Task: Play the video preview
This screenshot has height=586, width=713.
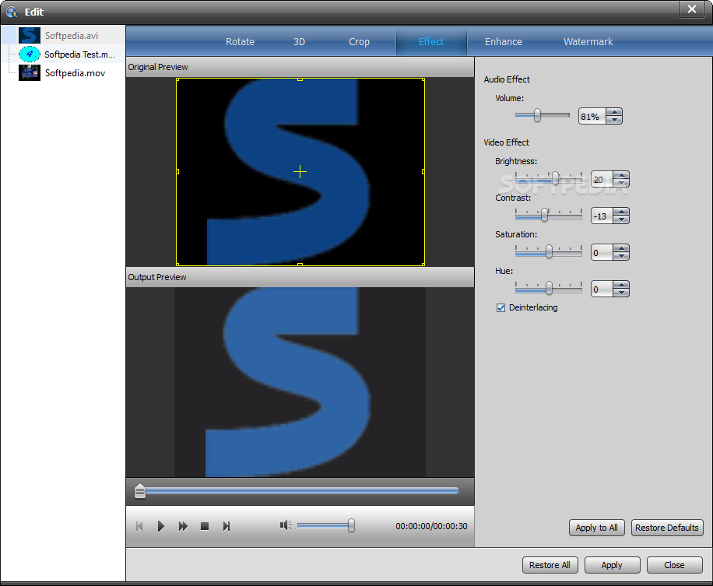Action: pyautogui.click(x=160, y=526)
